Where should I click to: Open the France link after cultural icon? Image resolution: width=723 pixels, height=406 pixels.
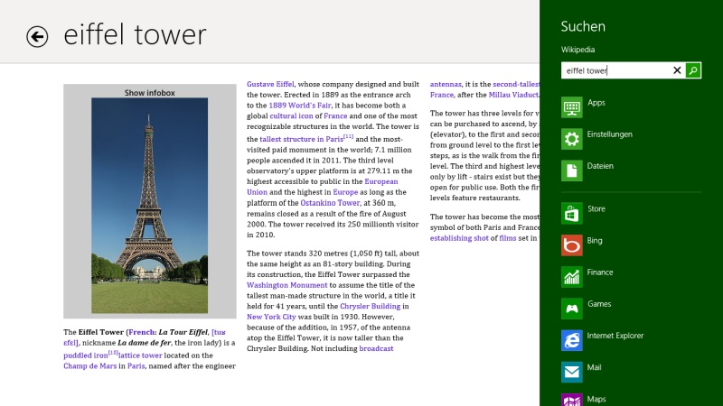click(x=335, y=116)
